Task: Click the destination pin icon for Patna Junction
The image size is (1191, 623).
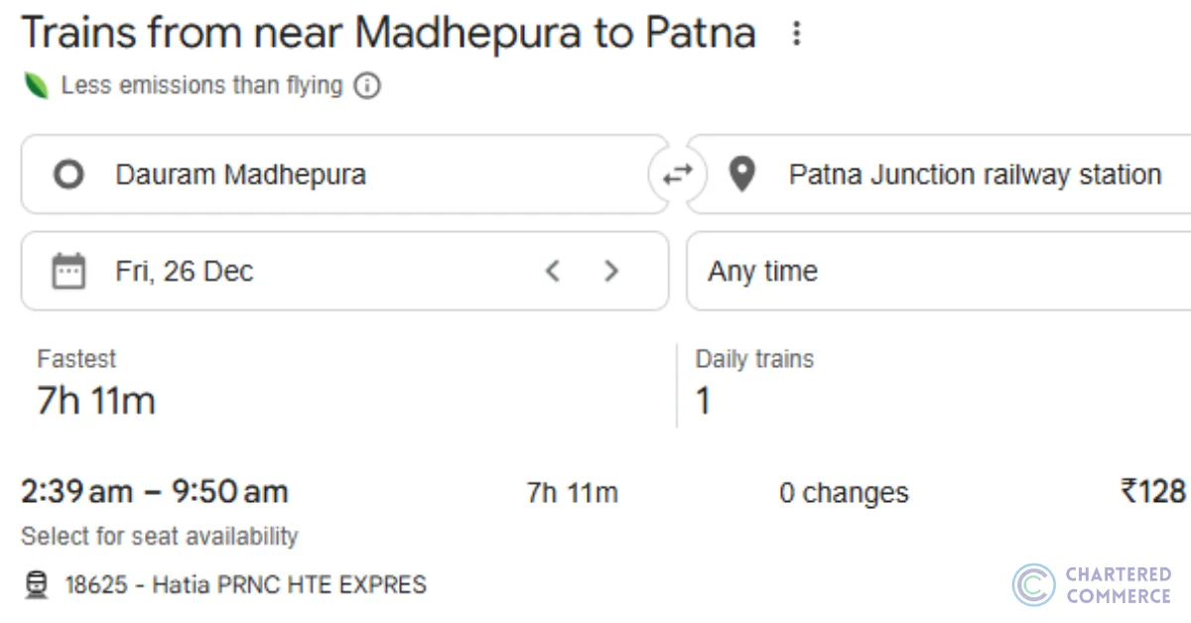Action: (741, 174)
